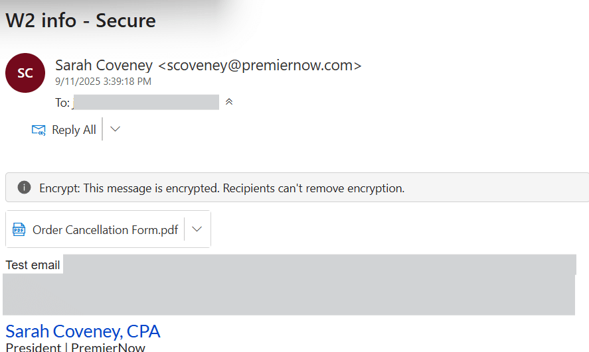
Task: Click the 'To:' label
Action: (x=62, y=103)
